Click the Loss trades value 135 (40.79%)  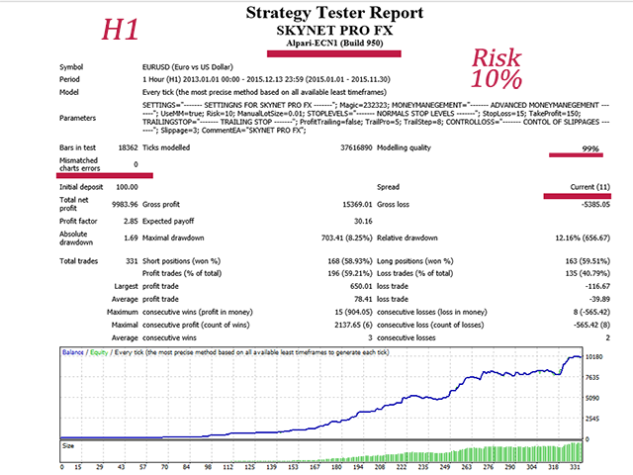(588, 273)
